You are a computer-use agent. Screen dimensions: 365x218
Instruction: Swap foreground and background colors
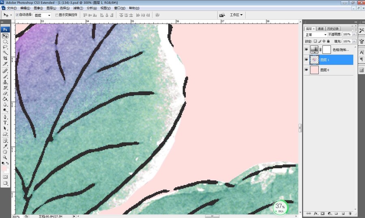(7, 163)
